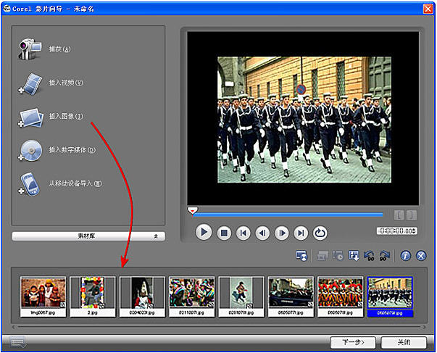Rotate image 90 degrees counterclockwise
The width and height of the screenshot is (437, 353).
(370, 255)
